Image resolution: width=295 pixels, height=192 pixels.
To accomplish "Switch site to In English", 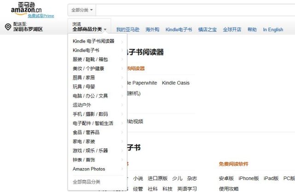I will click(273, 30).
